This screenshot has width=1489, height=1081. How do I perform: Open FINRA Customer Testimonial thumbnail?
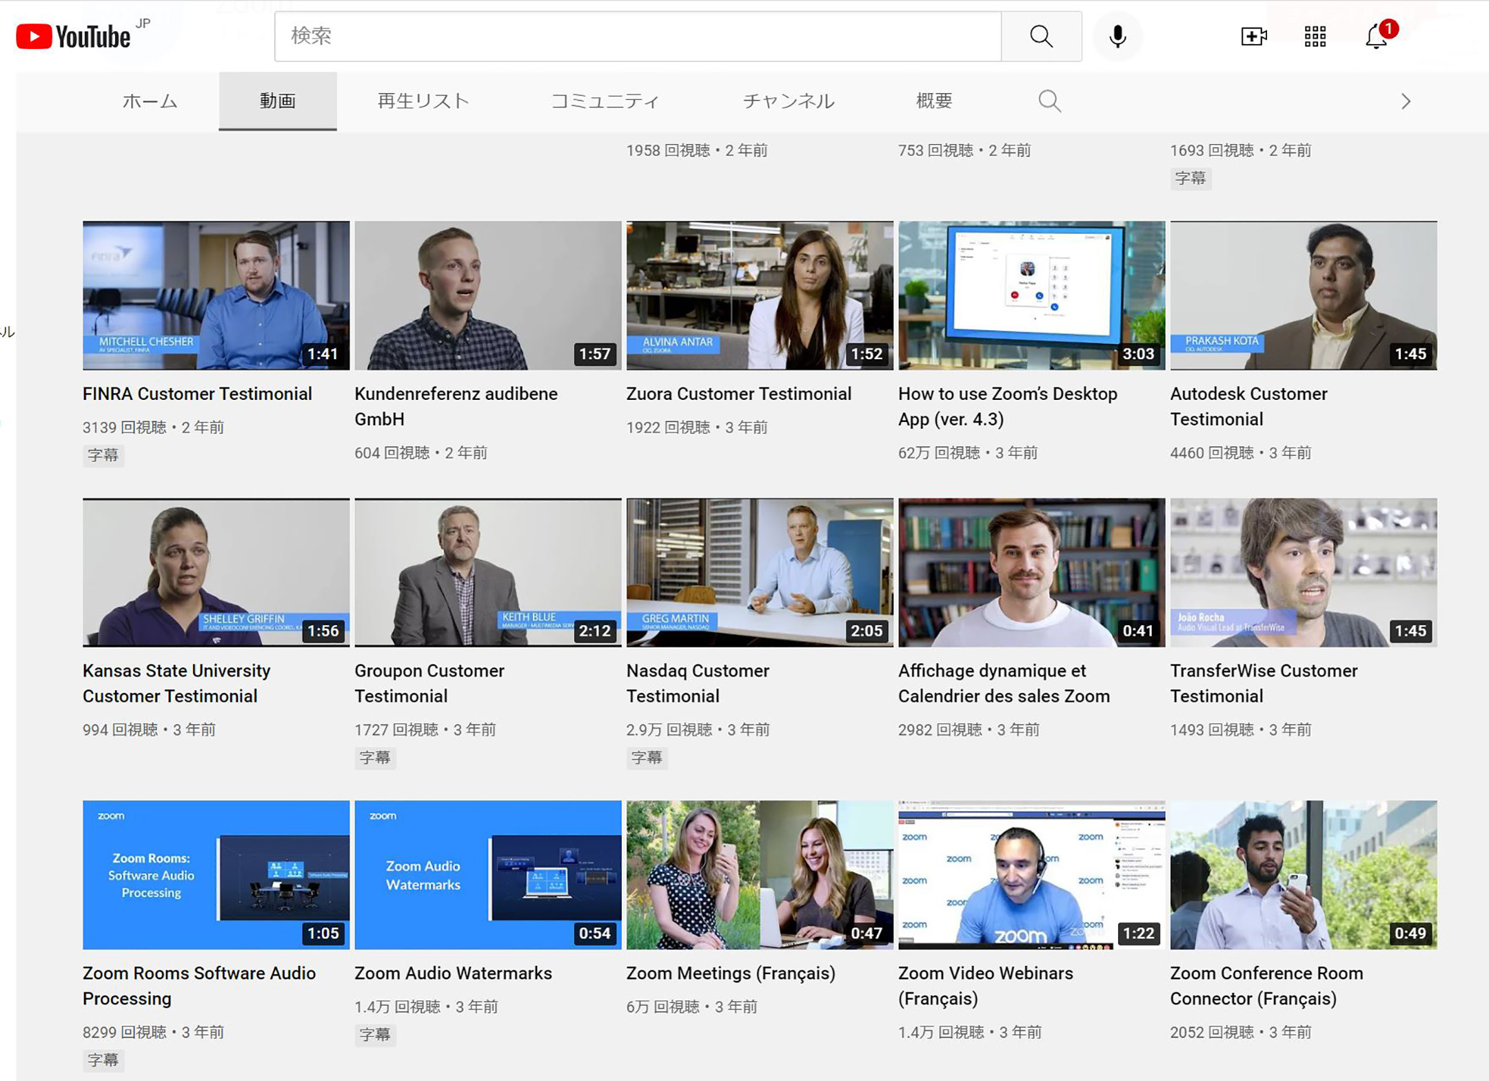coord(216,295)
